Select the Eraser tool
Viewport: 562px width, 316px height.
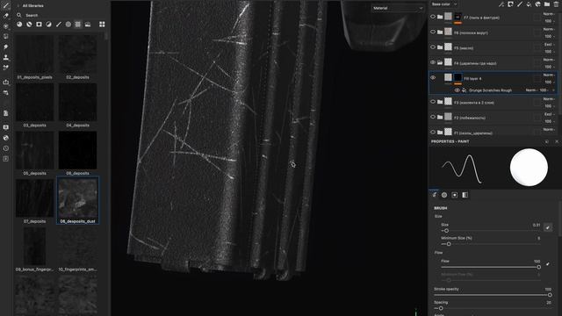click(x=6, y=16)
